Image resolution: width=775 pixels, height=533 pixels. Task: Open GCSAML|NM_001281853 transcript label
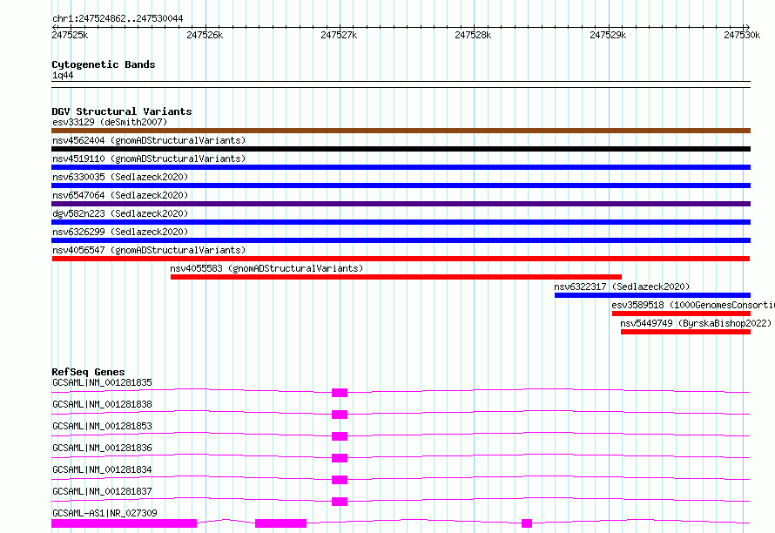point(102,426)
